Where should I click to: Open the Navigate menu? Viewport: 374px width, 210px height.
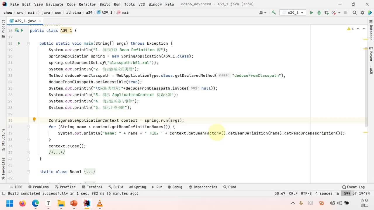click(x=55, y=4)
